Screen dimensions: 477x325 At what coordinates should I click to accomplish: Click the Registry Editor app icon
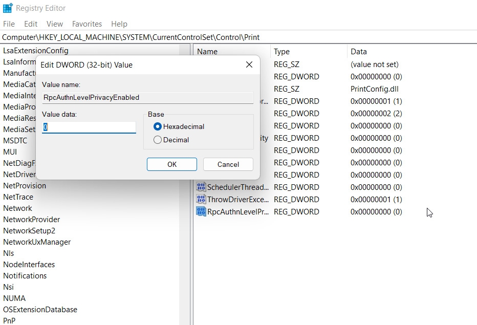click(x=8, y=8)
